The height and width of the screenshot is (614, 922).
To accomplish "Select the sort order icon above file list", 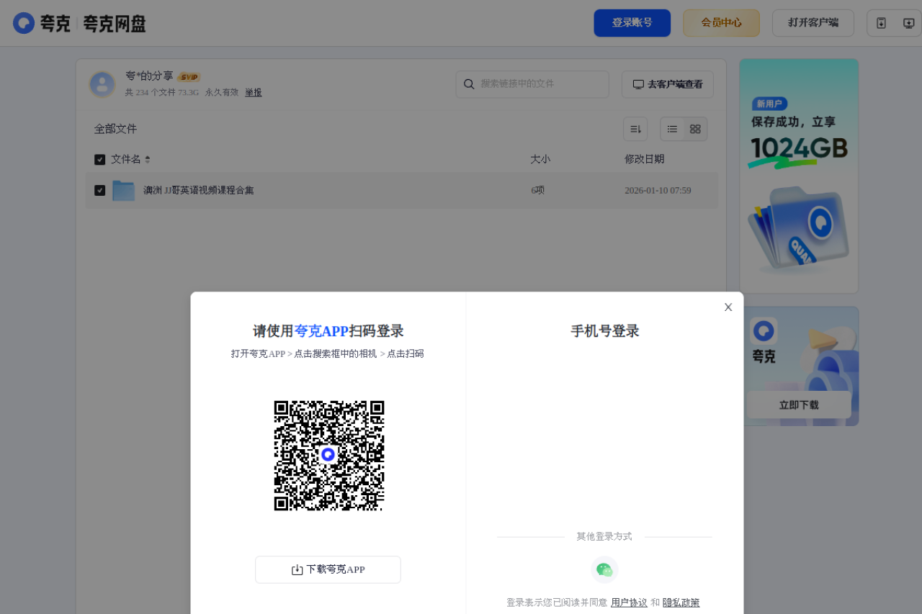I will point(635,128).
